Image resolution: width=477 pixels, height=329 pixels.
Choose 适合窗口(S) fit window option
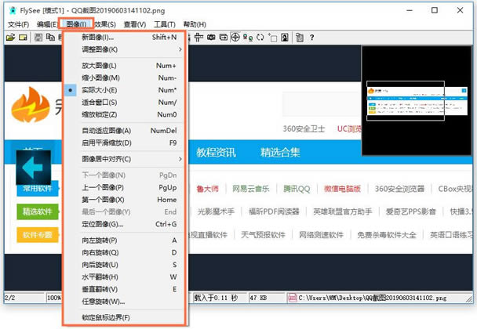124,103
